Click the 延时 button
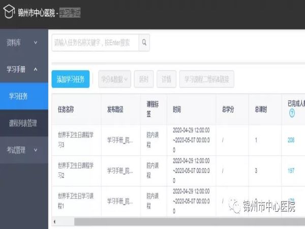305x229 pixels. click(144, 79)
